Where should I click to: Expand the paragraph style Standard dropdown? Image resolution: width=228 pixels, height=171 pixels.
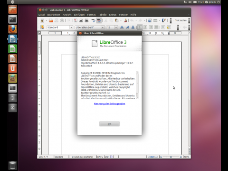coord(71,28)
